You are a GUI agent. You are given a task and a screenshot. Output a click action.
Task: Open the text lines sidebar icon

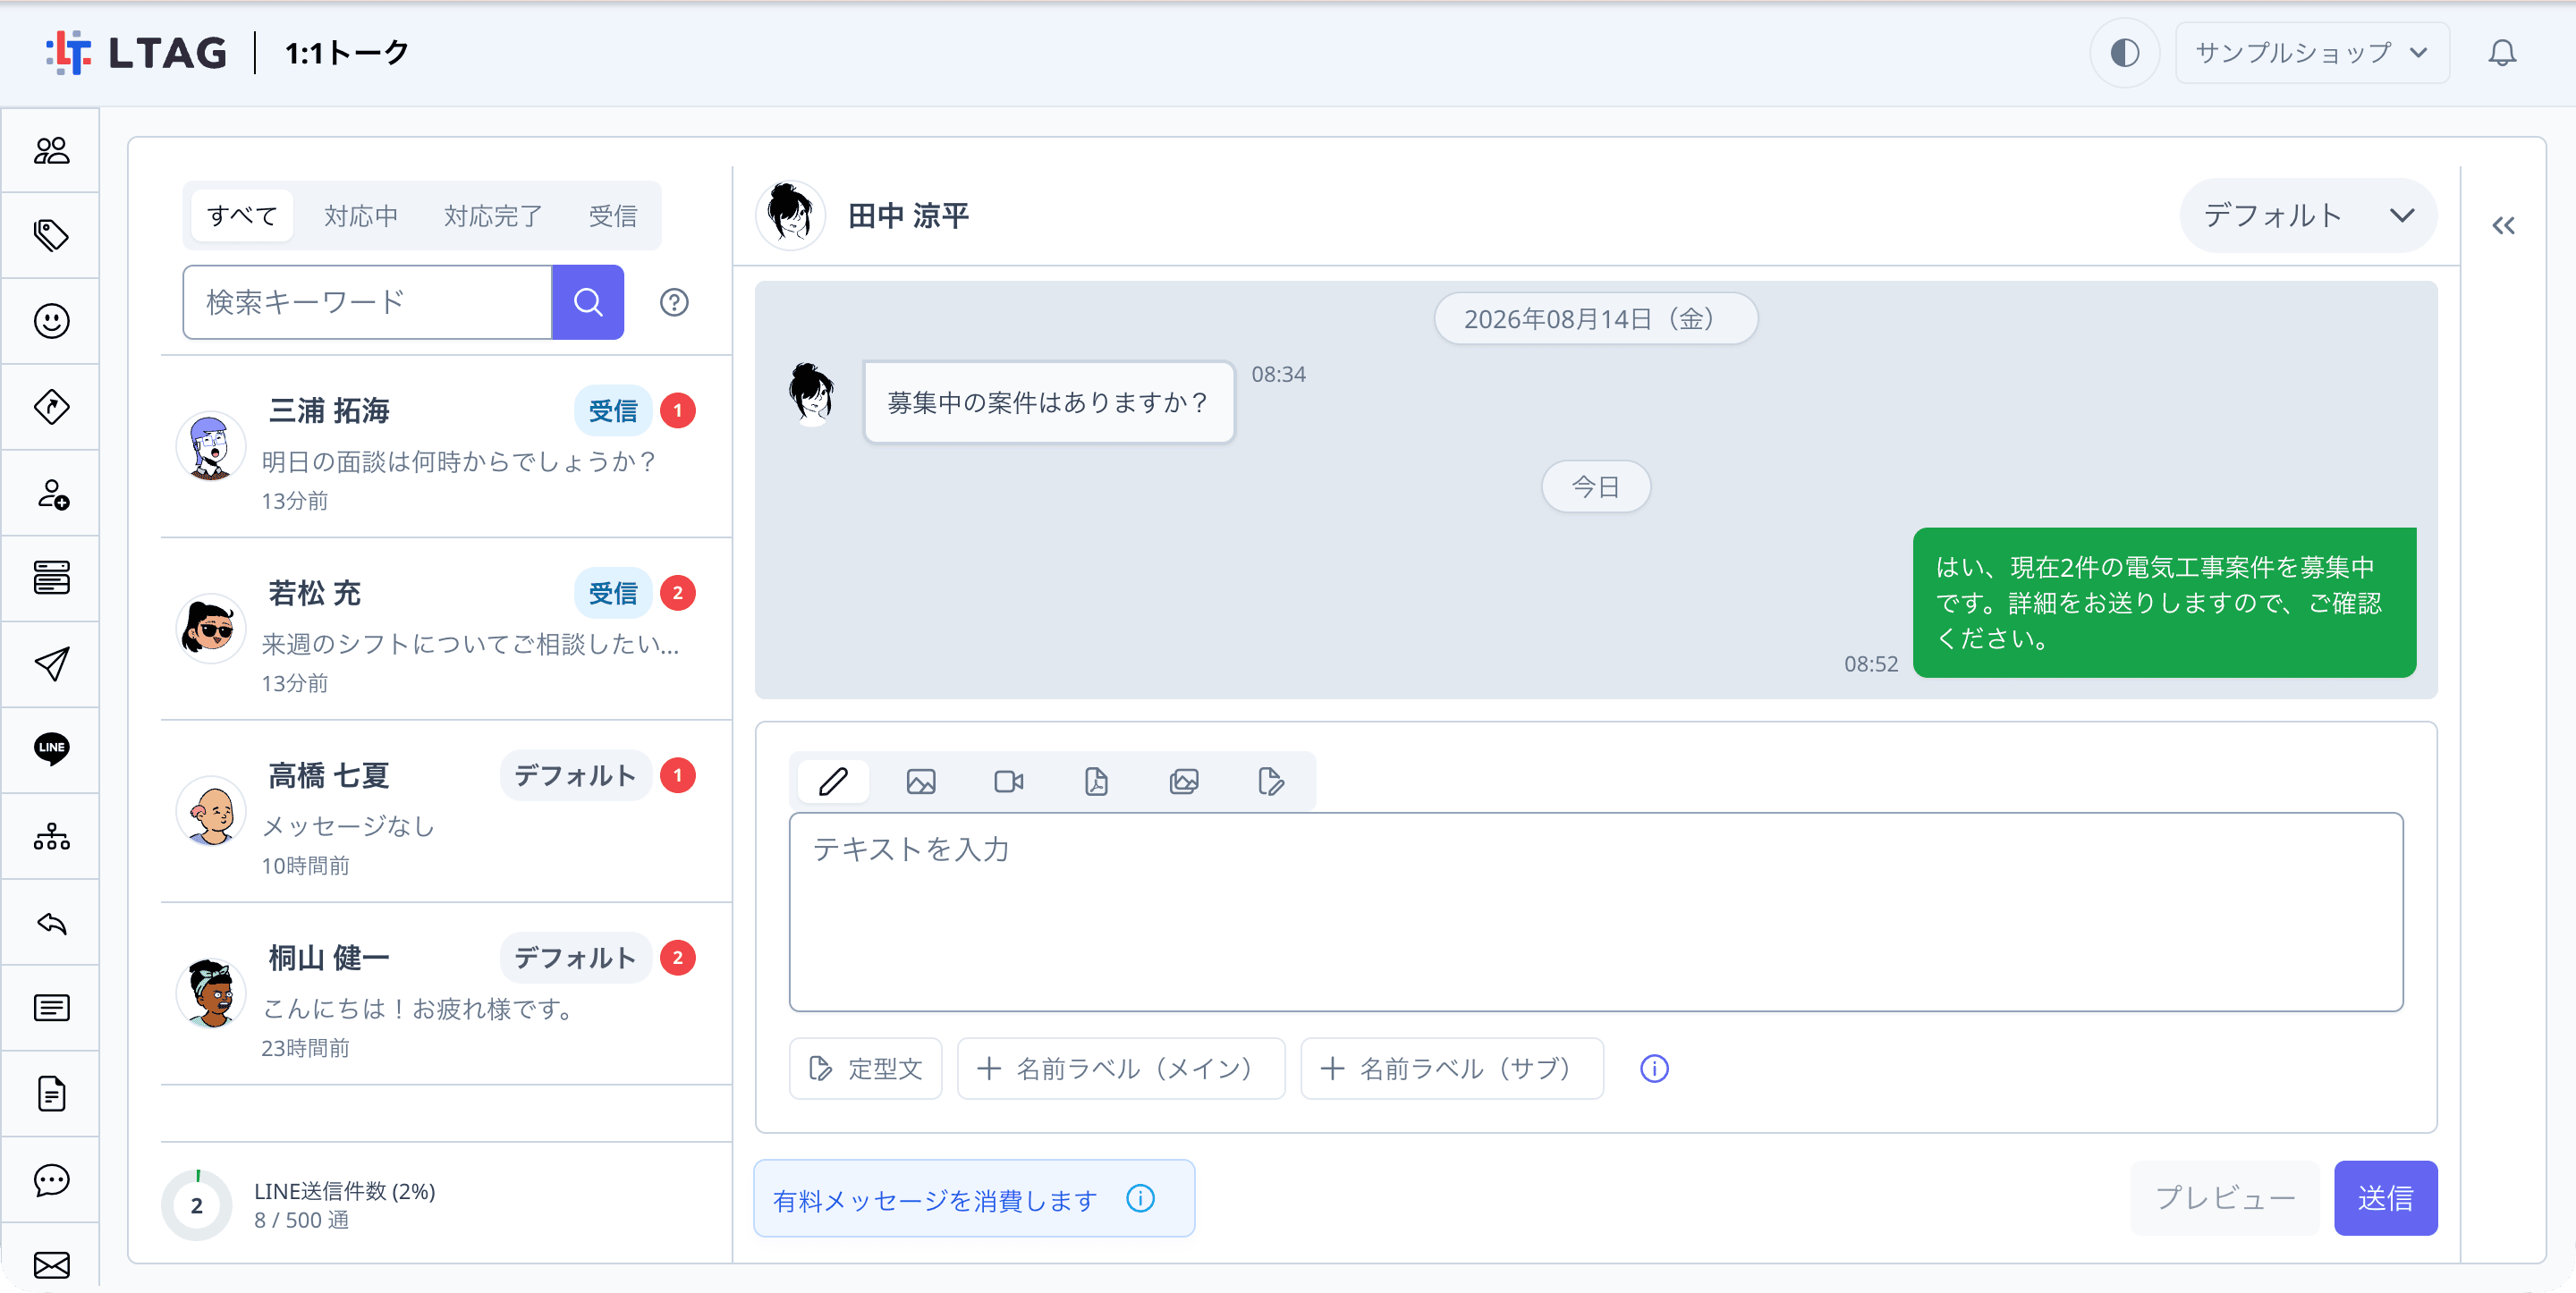point(51,1008)
